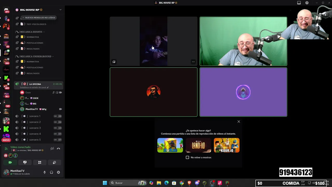The width and height of the screenshot is (332, 187).
Task: Open Brave browser from the taskbar
Action: point(189,183)
